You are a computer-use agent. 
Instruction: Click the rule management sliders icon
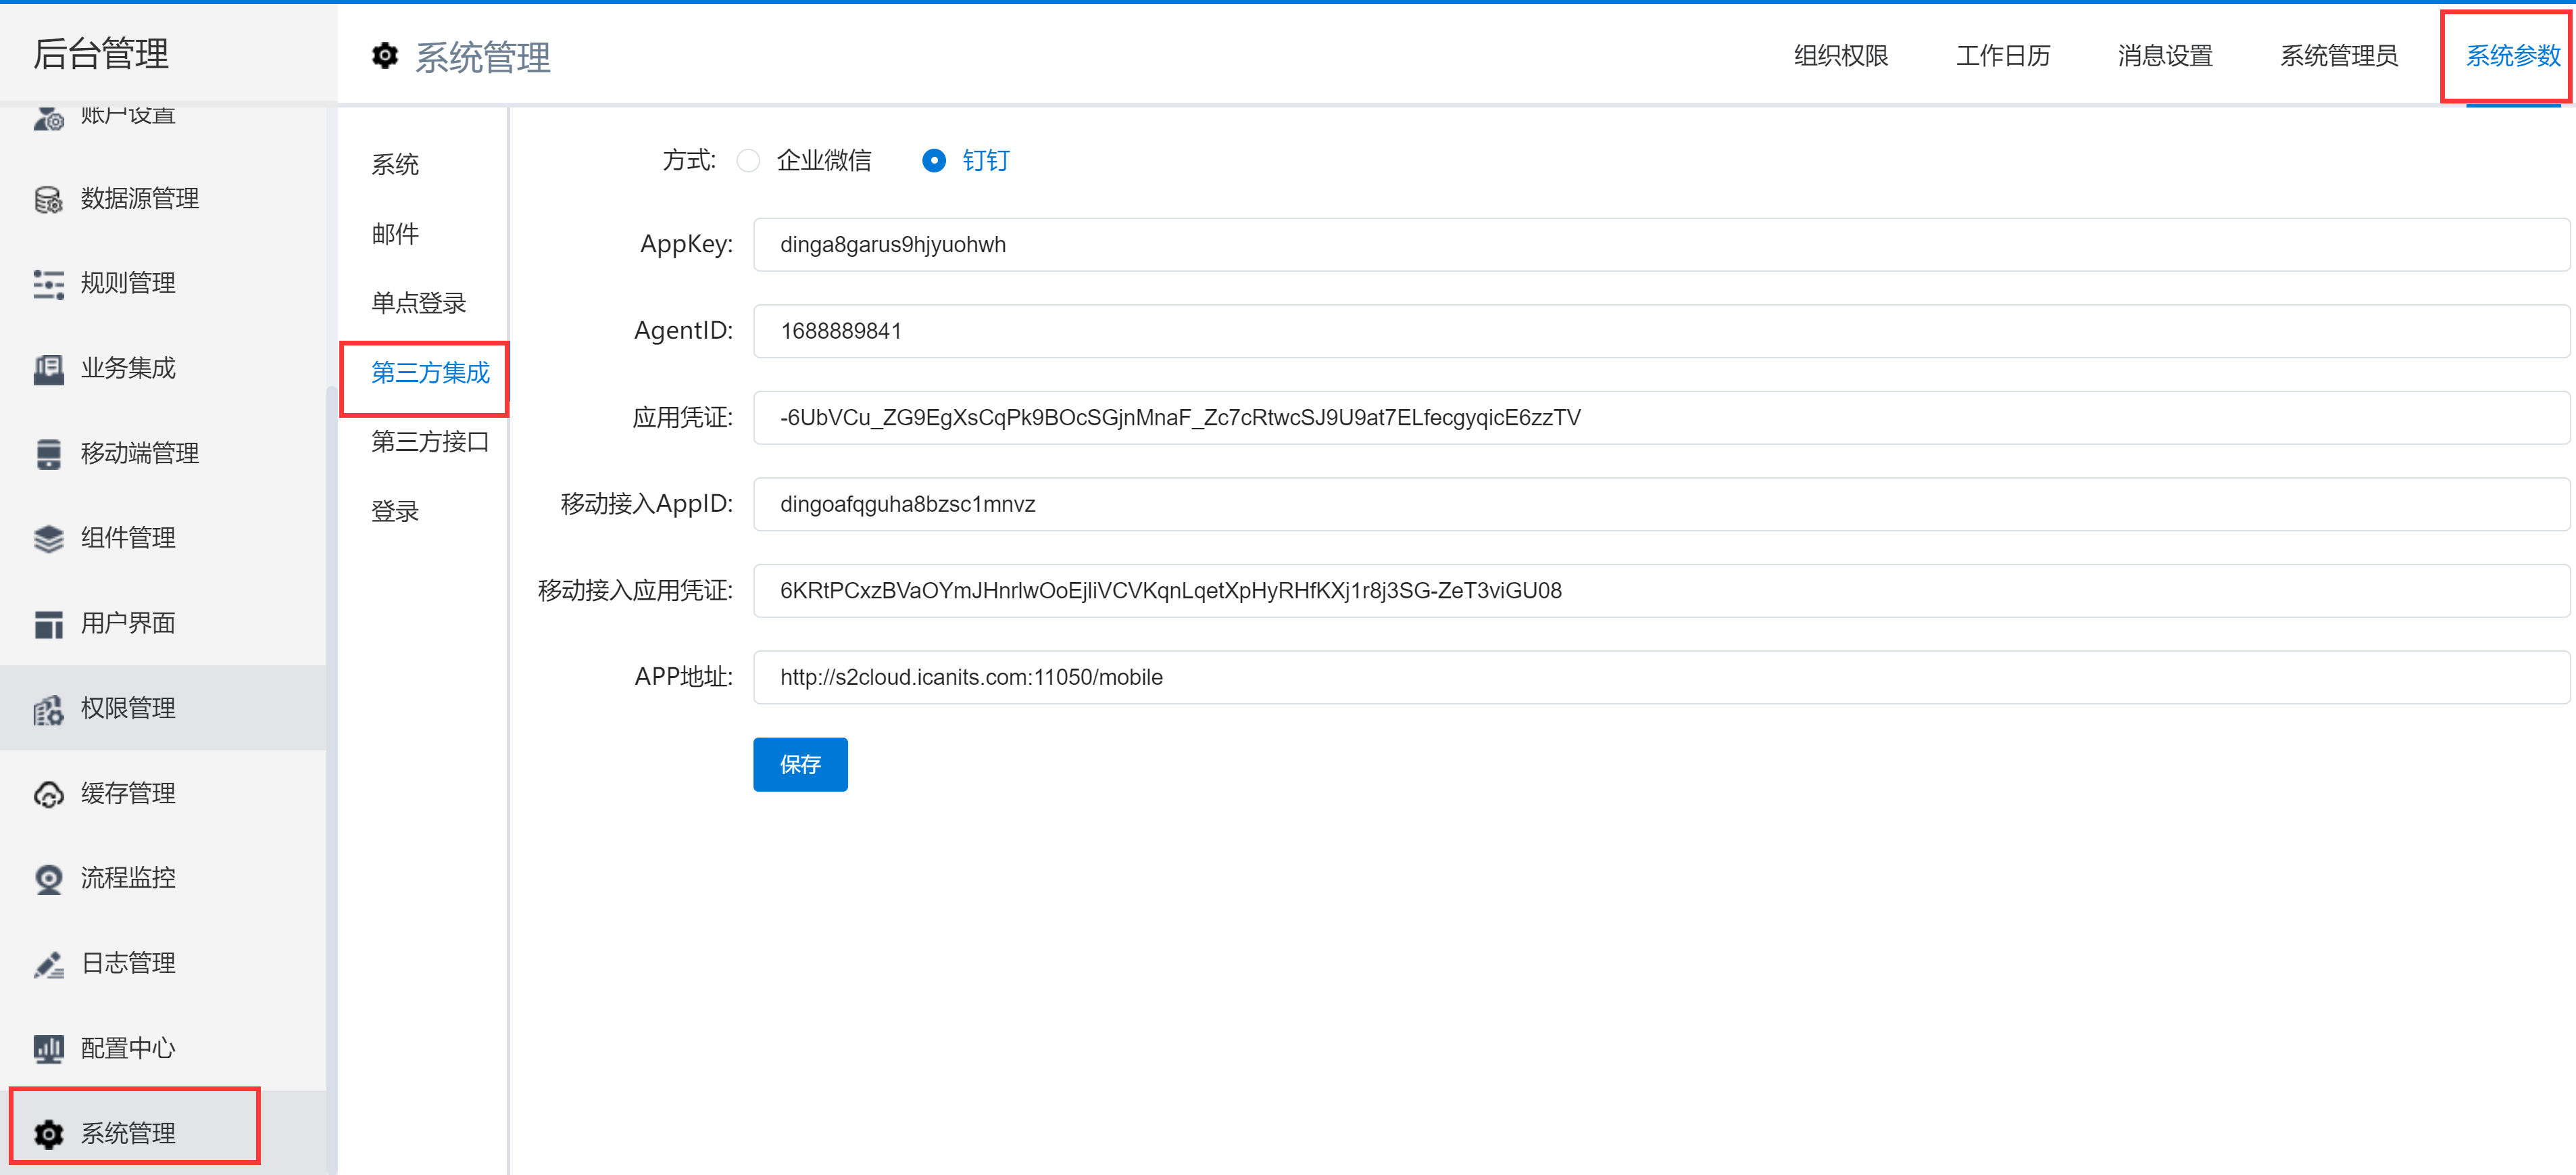click(48, 284)
